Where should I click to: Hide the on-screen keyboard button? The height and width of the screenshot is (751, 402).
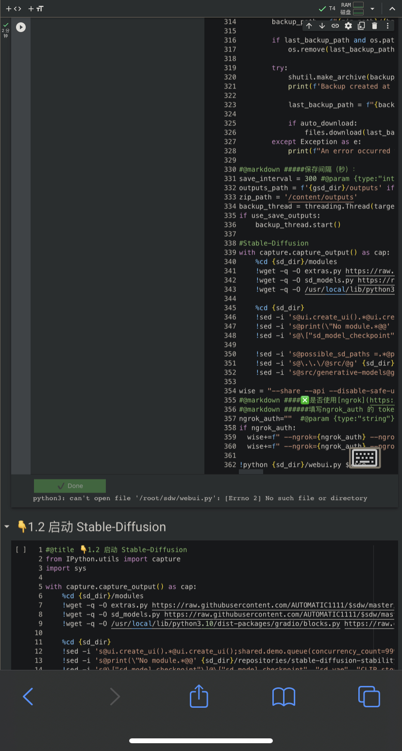(x=364, y=458)
